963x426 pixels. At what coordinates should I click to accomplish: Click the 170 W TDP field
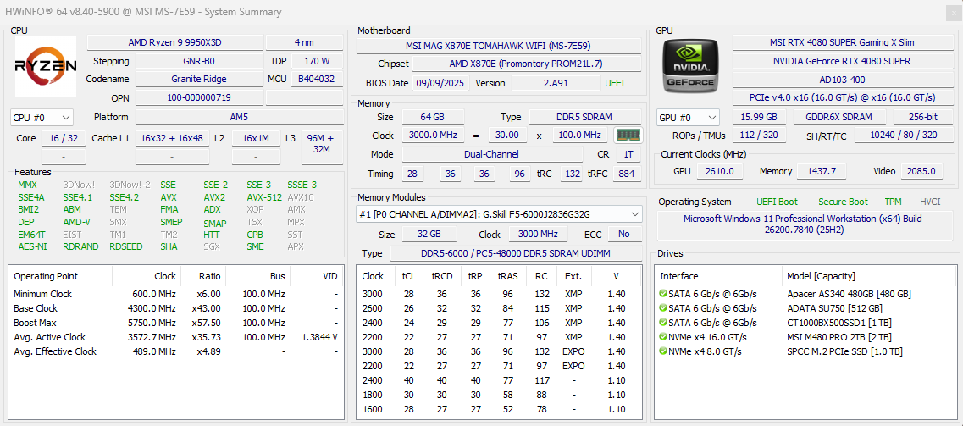pyautogui.click(x=316, y=61)
